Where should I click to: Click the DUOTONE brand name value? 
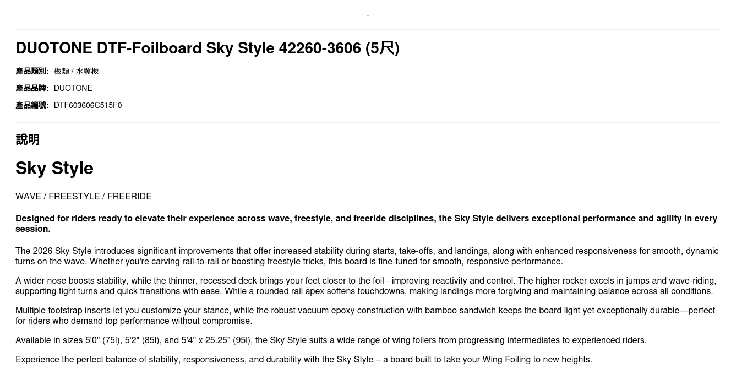click(x=73, y=88)
